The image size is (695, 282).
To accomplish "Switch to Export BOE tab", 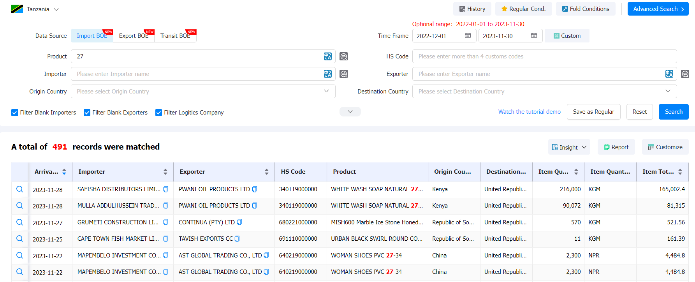I will 134,36.
